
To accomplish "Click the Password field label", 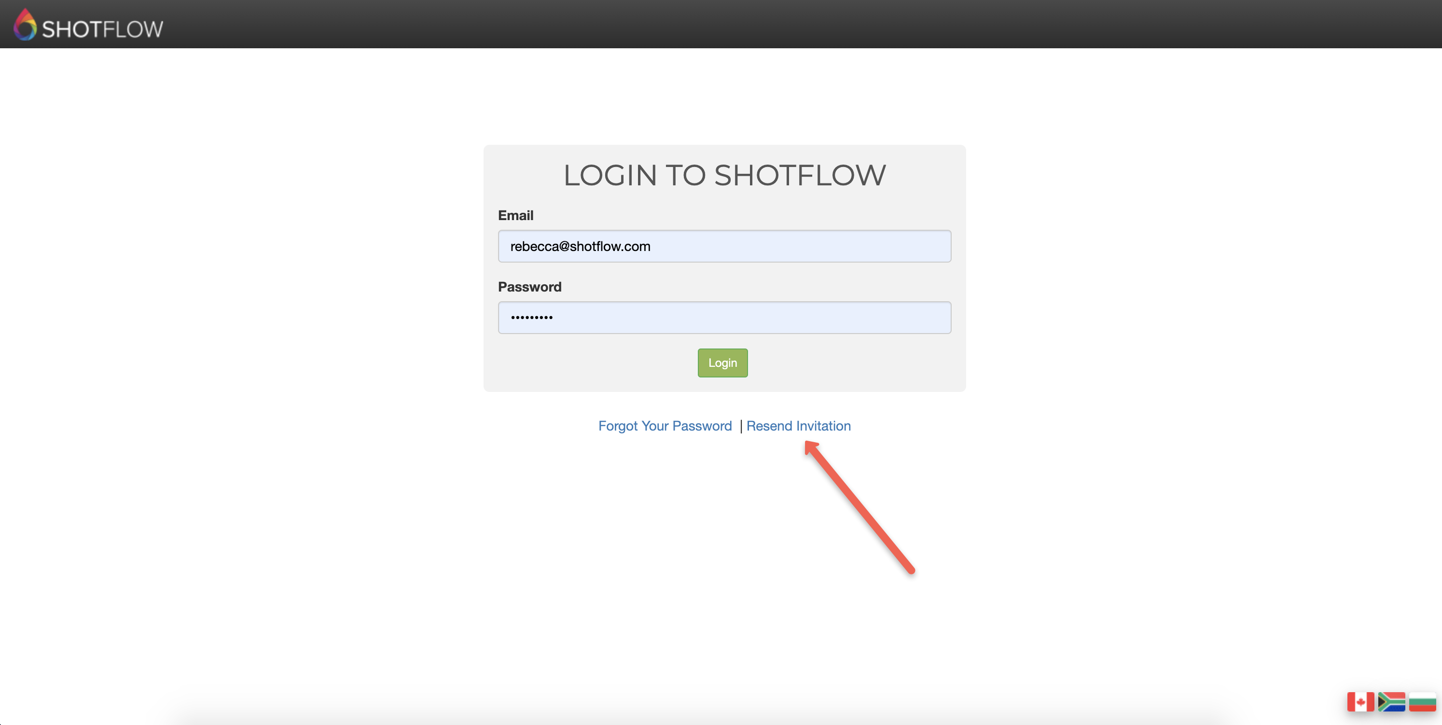I will tap(529, 287).
